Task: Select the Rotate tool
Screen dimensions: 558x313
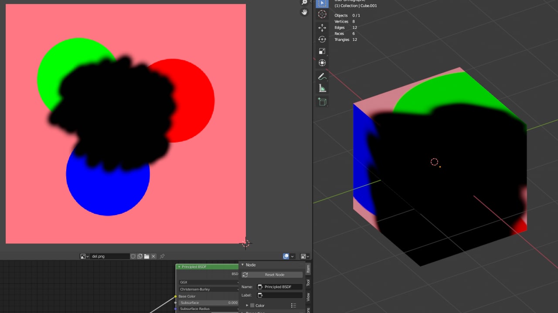Action: (x=322, y=40)
